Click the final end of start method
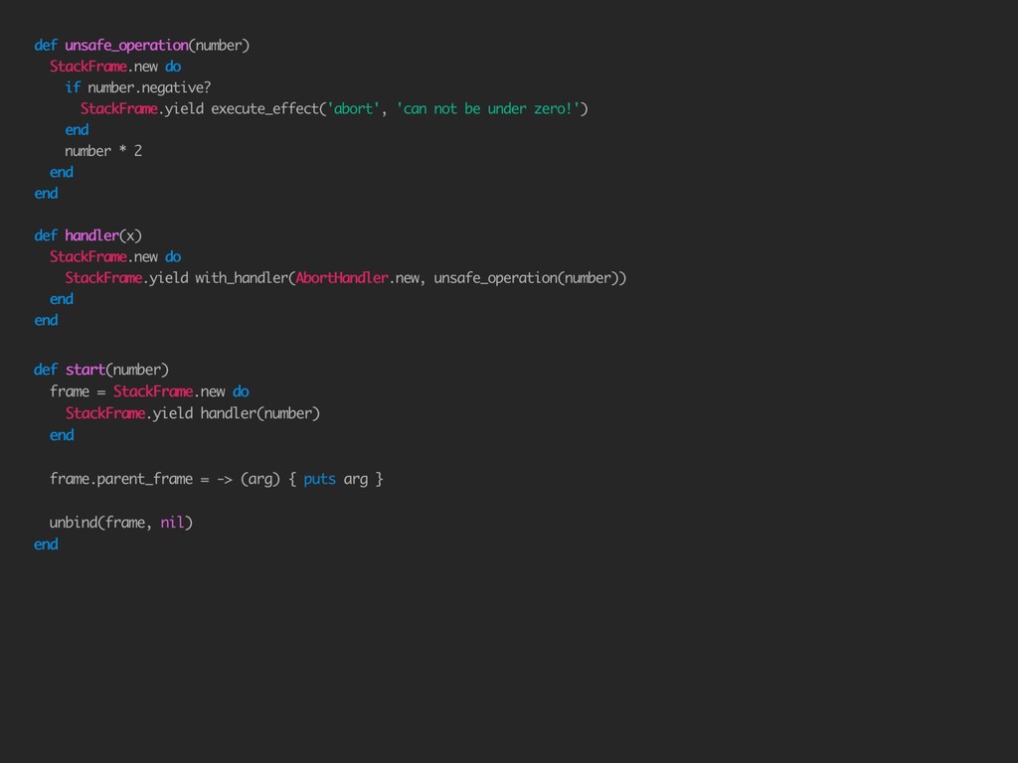The height and width of the screenshot is (763, 1018). [46, 544]
